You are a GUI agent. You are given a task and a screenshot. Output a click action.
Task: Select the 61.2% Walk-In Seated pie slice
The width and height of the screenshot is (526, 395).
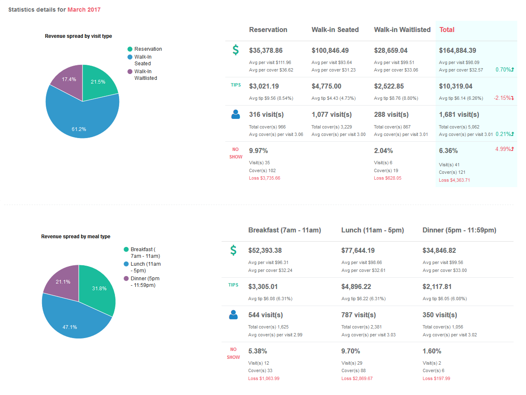click(x=79, y=121)
